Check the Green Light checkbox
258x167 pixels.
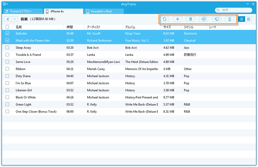7,104
